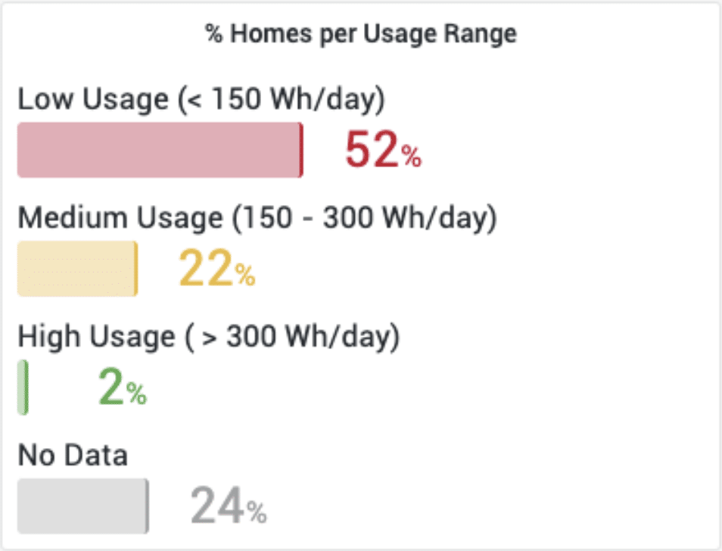Click the thin green High Usage bar
This screenshot has height=551, width=722.
pos(23,388)
